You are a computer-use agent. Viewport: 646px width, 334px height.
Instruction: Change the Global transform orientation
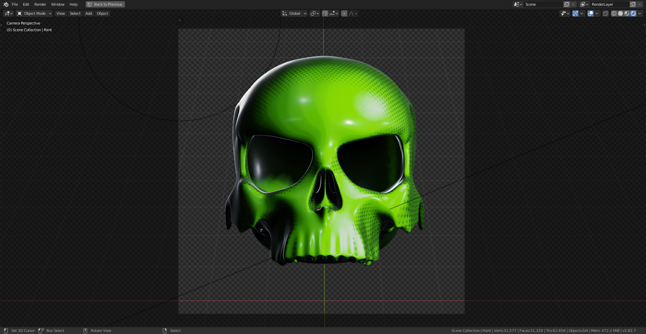coord(294,13)
